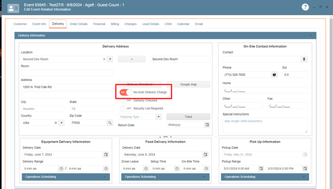
Task: Click the vertical scrollbar on right edge
Action: [x=331, y=102]
